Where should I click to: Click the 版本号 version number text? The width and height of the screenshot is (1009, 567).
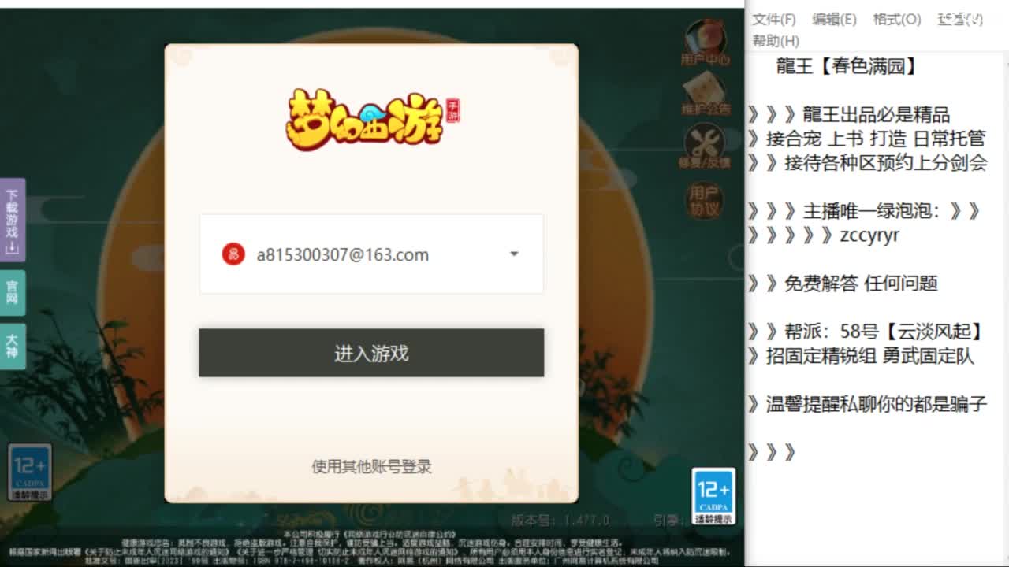pos(560,521)
